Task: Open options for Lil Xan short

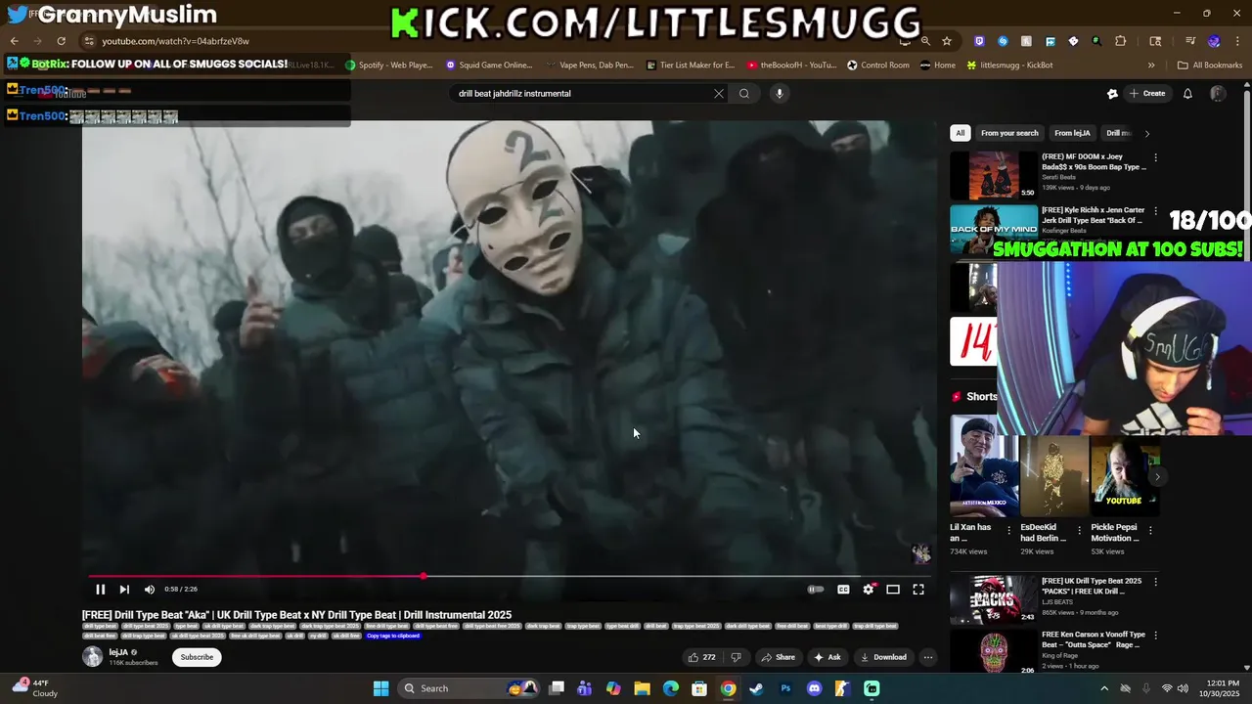Action: pyautogui.click(x=1009, y=530)
